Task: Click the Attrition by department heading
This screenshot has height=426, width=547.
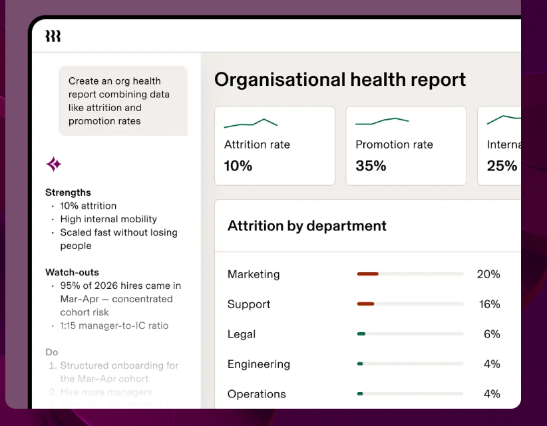Action: point(307,226)
